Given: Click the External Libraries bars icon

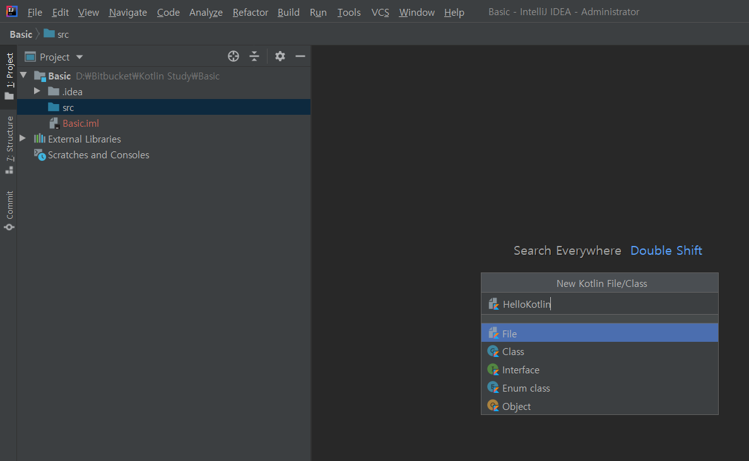Looking at the screenshot, I should (40, 138).
